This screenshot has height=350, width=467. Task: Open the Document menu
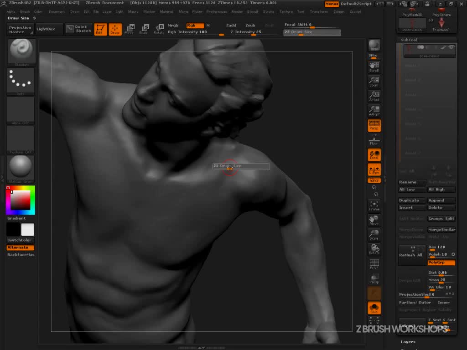[57, 11]
